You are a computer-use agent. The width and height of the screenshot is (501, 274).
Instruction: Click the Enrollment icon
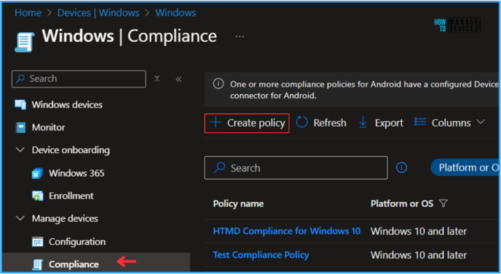pyautogui.click(x=37, y=196)
